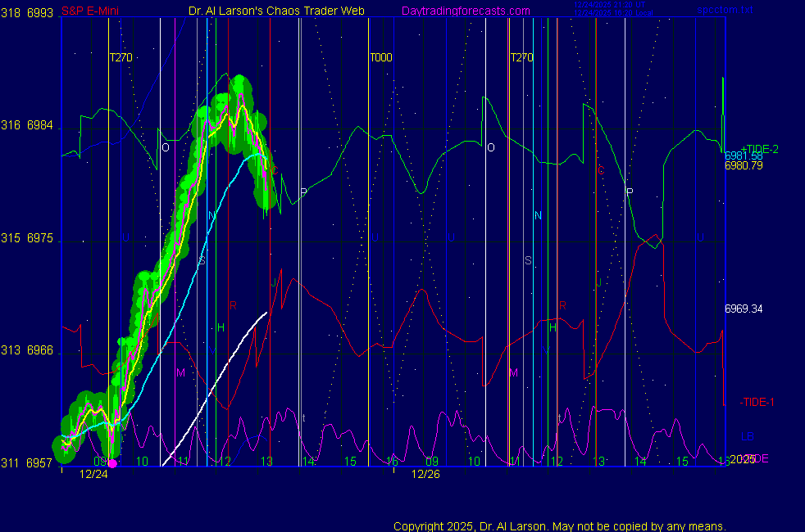This screenshot has height=532, width=805.
Task: Click the cyan 6981.58 price readout
Action: (744, 156)
